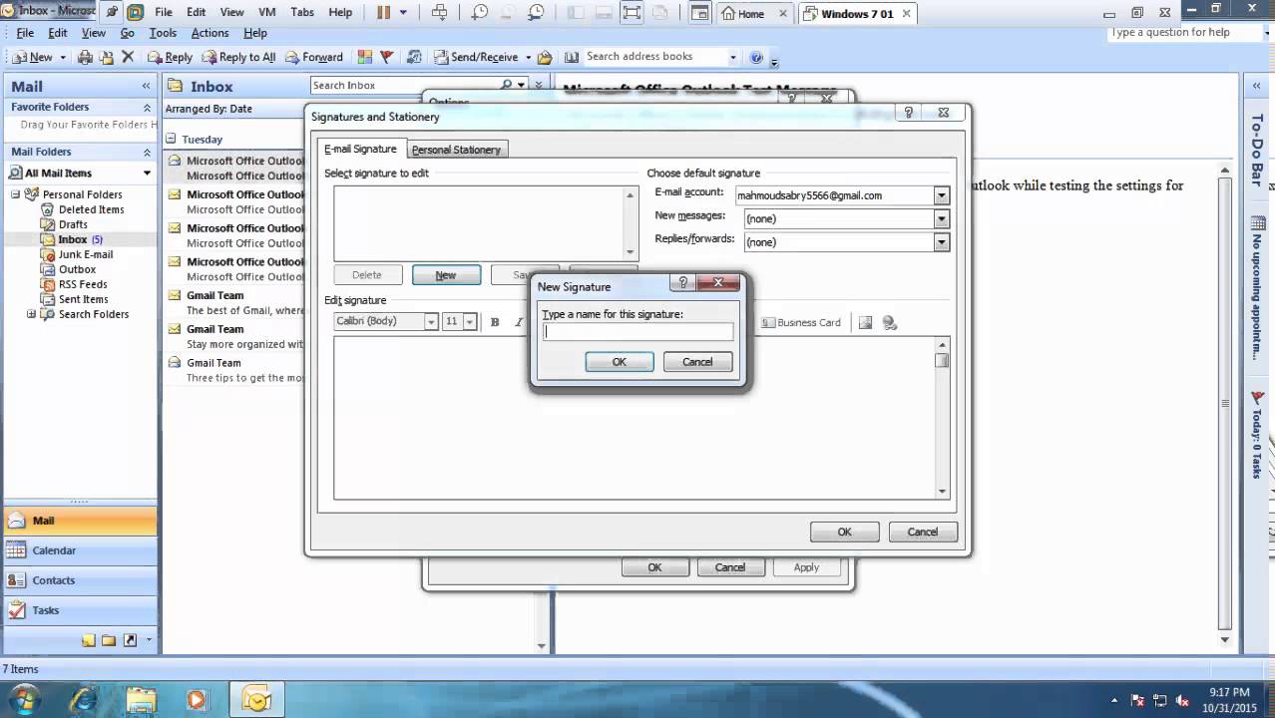The image size is (1275, 718).
Task: Click the VMware send Ctrl+Alt+Del icon
Action: pos(439,13)
